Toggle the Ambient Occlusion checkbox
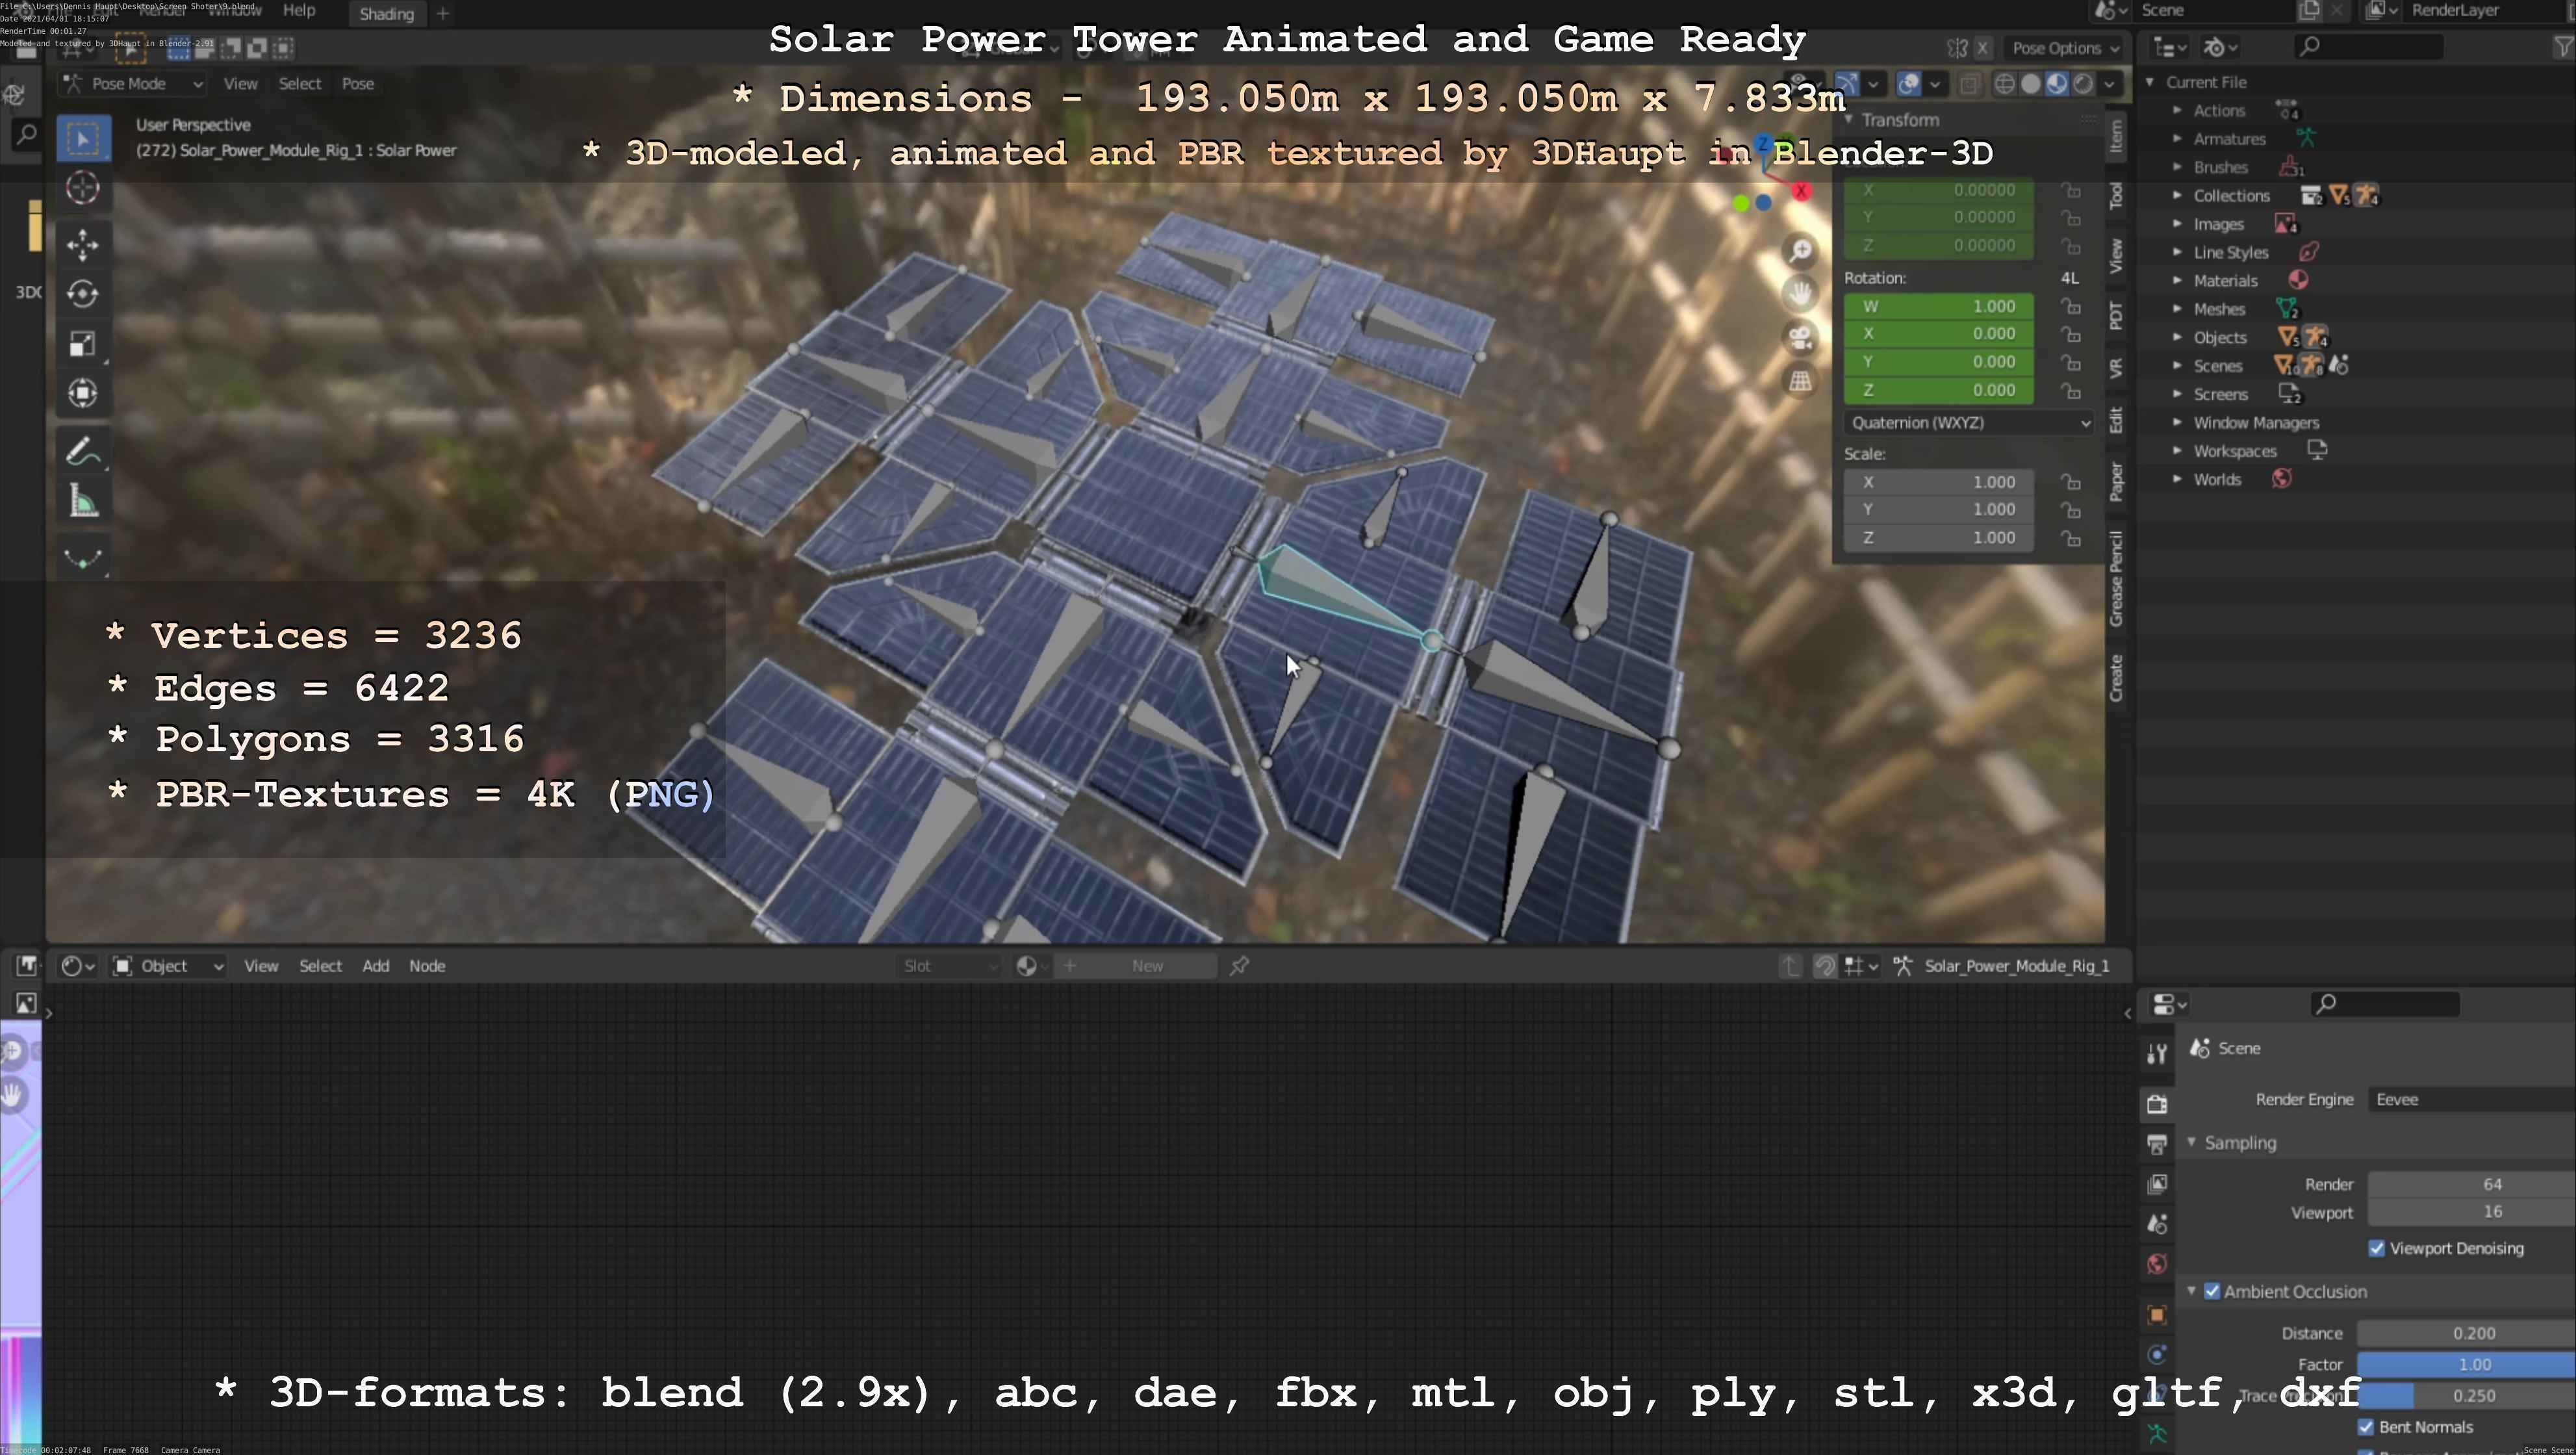The image size is (2576, 1455). [2212, 1291]
